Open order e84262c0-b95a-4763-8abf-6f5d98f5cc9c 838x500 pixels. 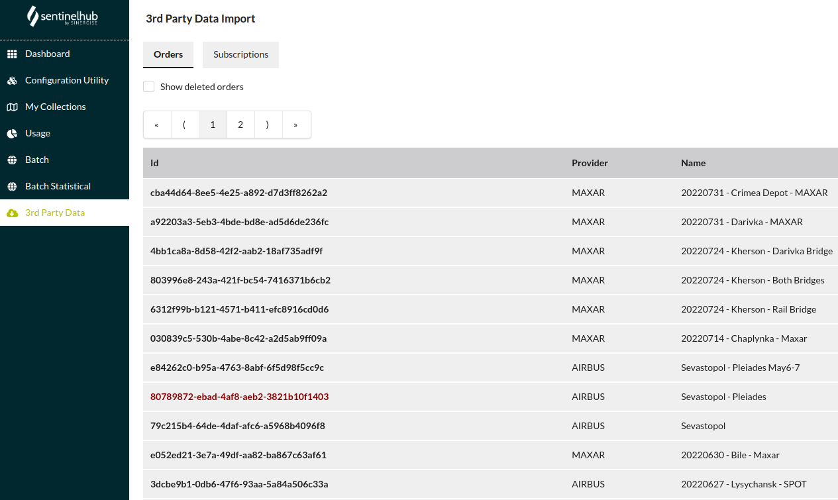pyautogui.click(x=237, y=368)
